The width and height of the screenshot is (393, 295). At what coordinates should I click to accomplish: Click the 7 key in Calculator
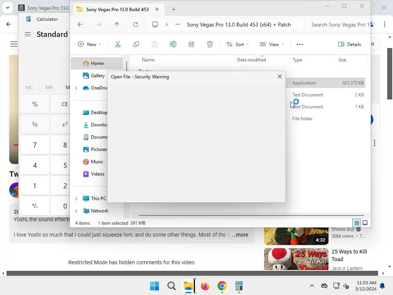35,145
